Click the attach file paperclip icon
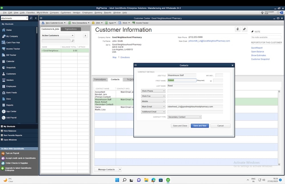 click(x=237, y=29)
